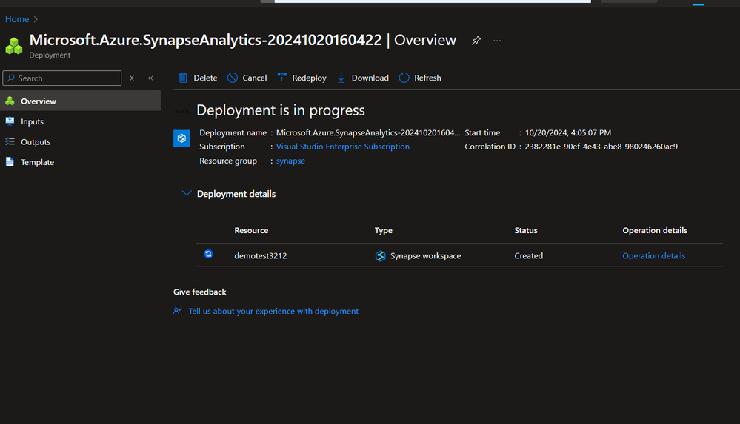The height and width of the screenshot is (424, 740).
Task: Click the feedback person icon
Action: (x=178, y=310)
